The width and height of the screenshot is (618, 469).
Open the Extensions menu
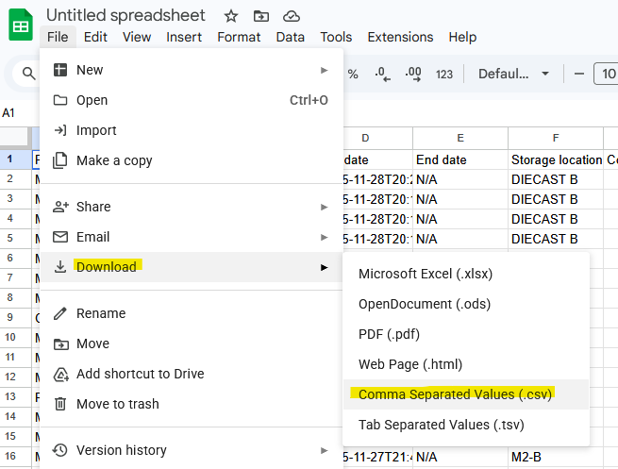click(400, 37)
